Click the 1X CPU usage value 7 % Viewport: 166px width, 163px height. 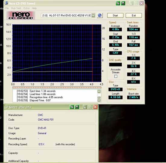point(133,58)
